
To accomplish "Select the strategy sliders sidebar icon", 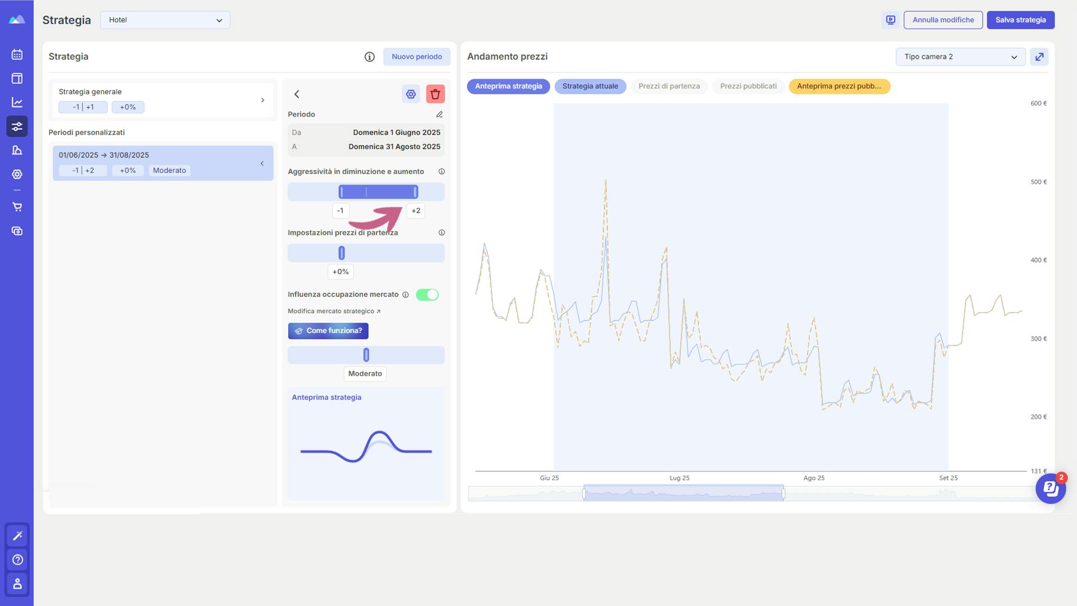I will click(17, 126).
